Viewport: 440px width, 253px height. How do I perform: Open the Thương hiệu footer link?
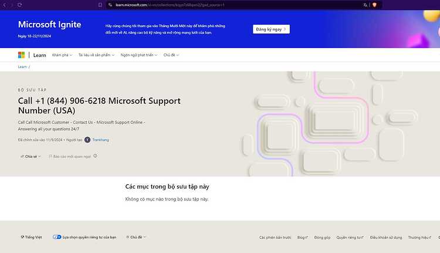[x=419, y=238]
